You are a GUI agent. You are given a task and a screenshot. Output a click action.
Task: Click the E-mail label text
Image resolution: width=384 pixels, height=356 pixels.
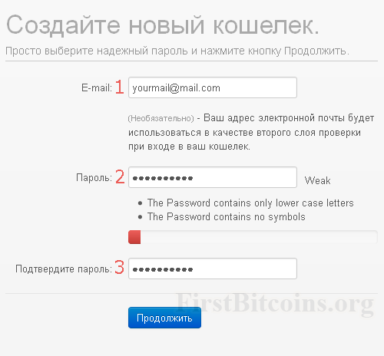click(x=97, y=88)
